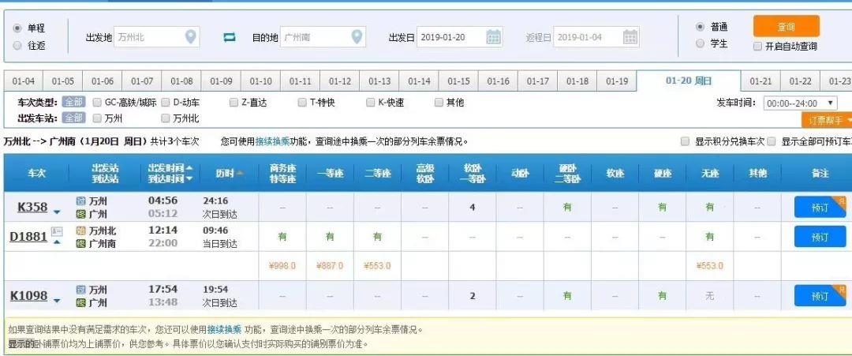Open calendar icon for 返程日 date
This screenshot has height=356, width=852.
[x=630, y=37]
